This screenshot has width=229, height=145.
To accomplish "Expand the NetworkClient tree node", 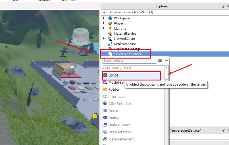I will pyautogui.click(x=104, y=38).
